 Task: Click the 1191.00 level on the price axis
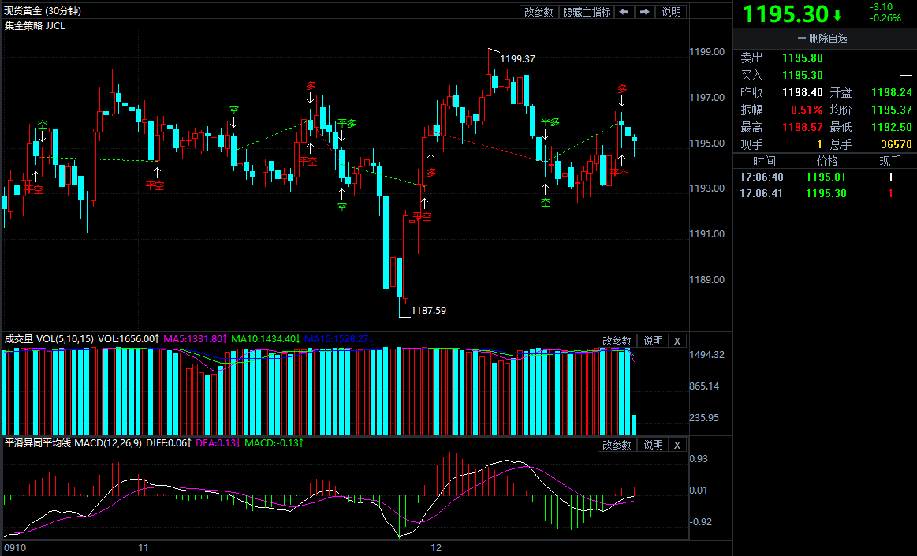point(707,234)
